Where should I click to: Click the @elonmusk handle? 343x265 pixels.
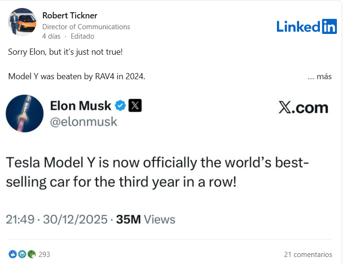point(84,122)
